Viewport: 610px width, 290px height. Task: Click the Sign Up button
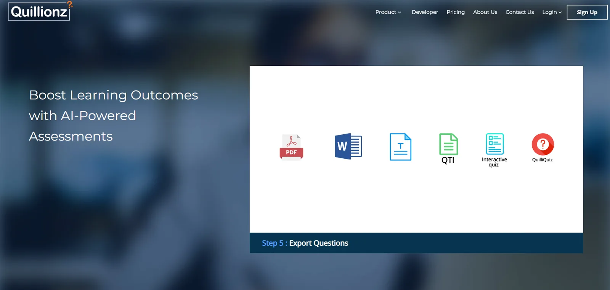pos(587,12)
